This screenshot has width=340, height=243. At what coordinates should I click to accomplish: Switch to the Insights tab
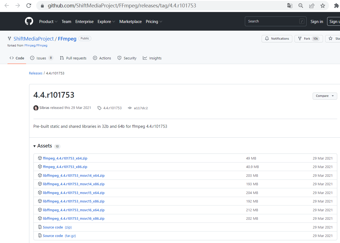tap(152, 58)
